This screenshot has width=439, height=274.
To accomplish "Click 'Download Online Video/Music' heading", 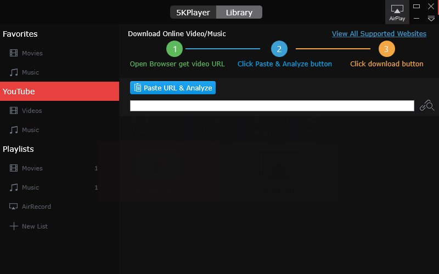I will click(x=177, y=34).
